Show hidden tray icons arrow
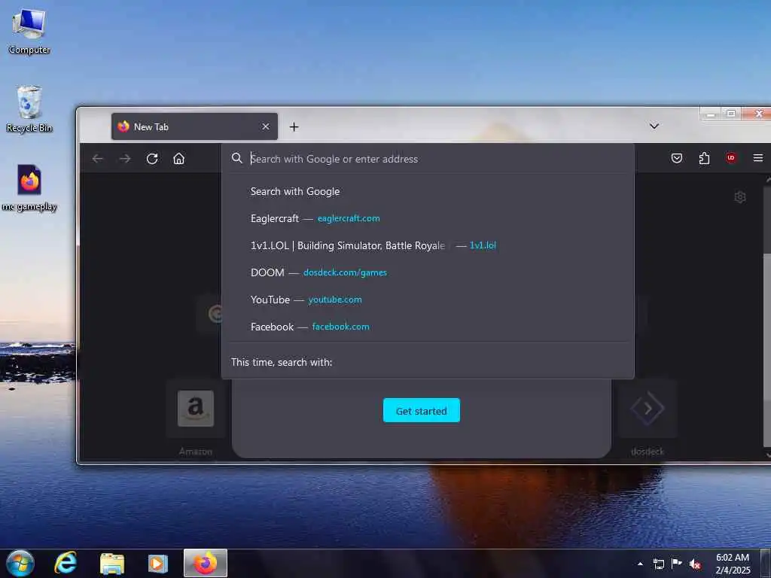771x578 pixels. pyautogui.click(x=640, y=564)
